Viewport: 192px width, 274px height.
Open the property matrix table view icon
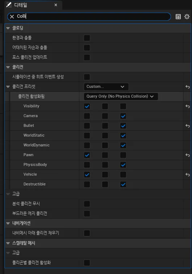(x=178, y=17)
